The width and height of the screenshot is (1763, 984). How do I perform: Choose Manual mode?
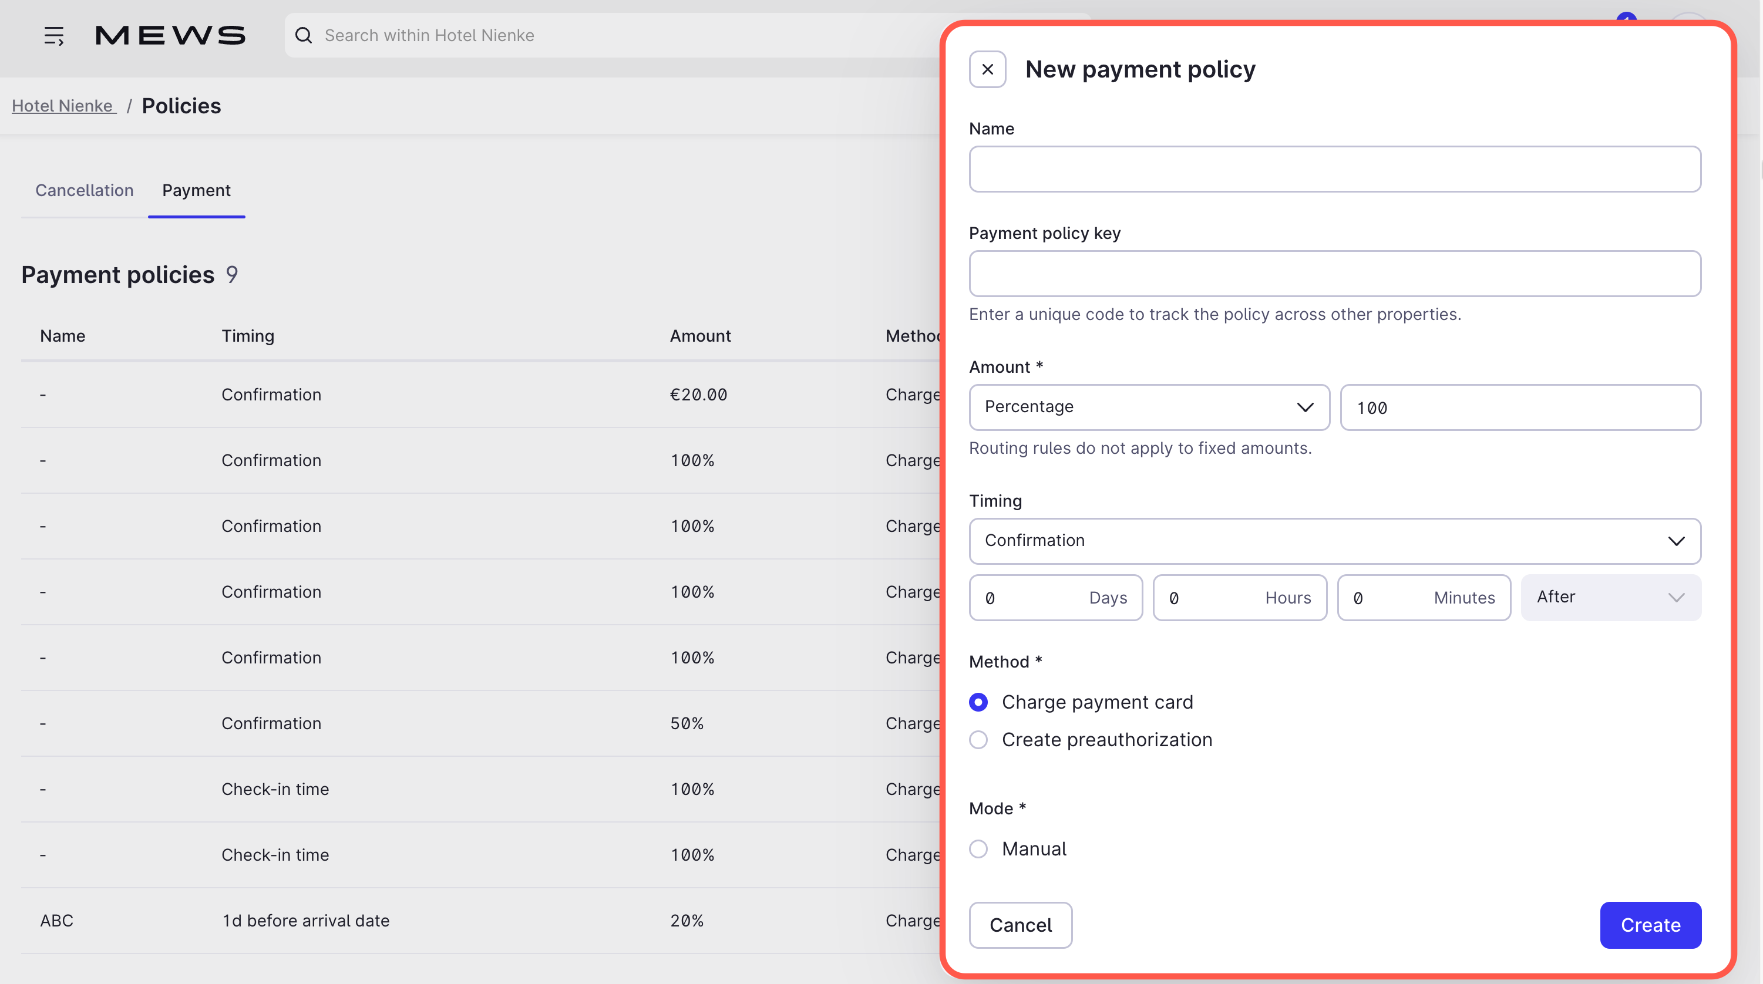point(978,848)
